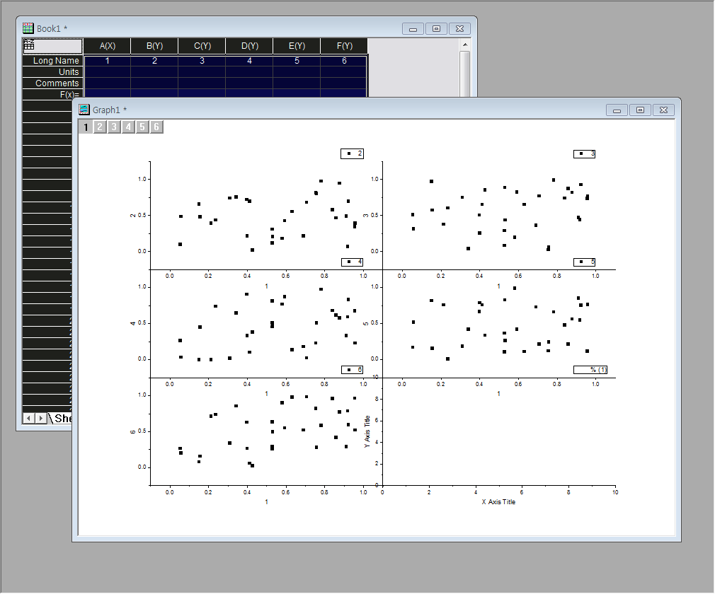Close the Book1 window
The image size is (715, 594).
point(459,29)
